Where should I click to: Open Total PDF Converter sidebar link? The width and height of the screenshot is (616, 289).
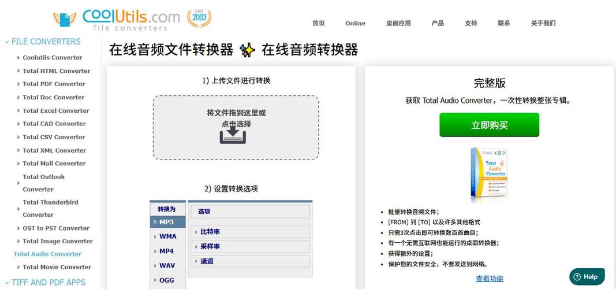pos(54,84)
